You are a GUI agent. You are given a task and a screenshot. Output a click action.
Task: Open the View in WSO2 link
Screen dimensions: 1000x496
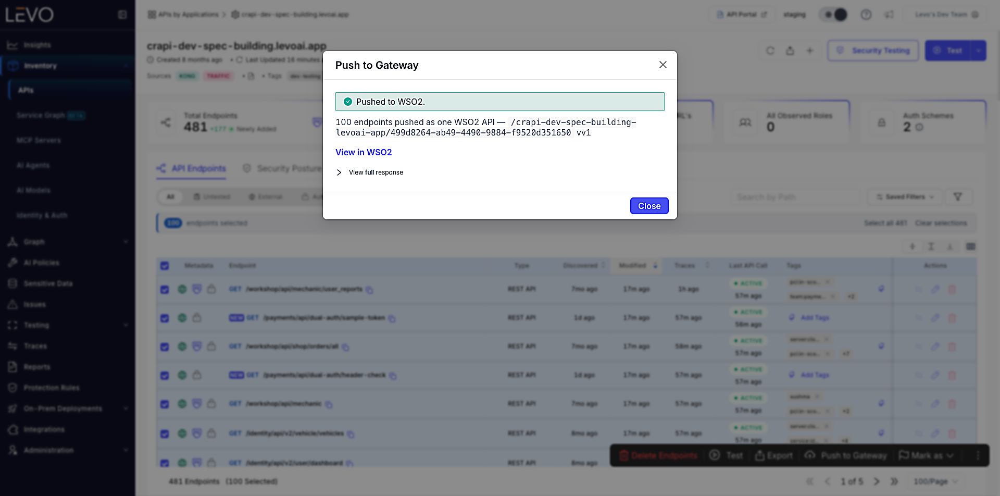point(364,152)
